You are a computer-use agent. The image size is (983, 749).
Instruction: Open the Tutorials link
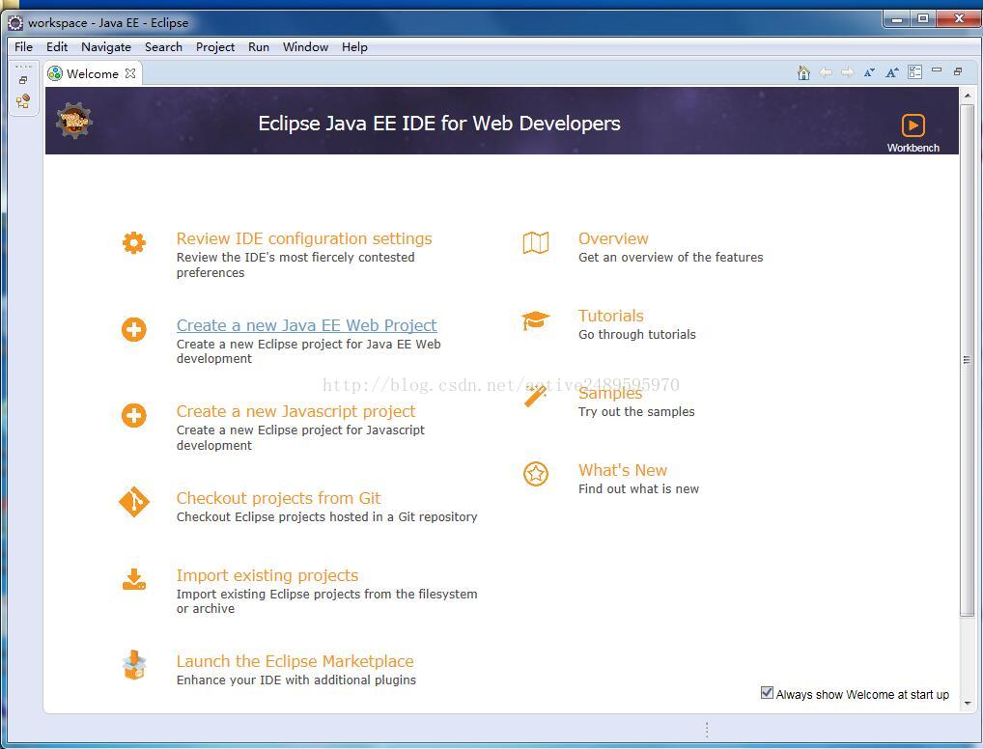tap(610, 316)
